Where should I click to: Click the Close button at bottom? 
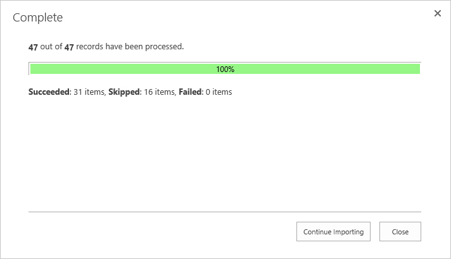(x=400, y=232)
